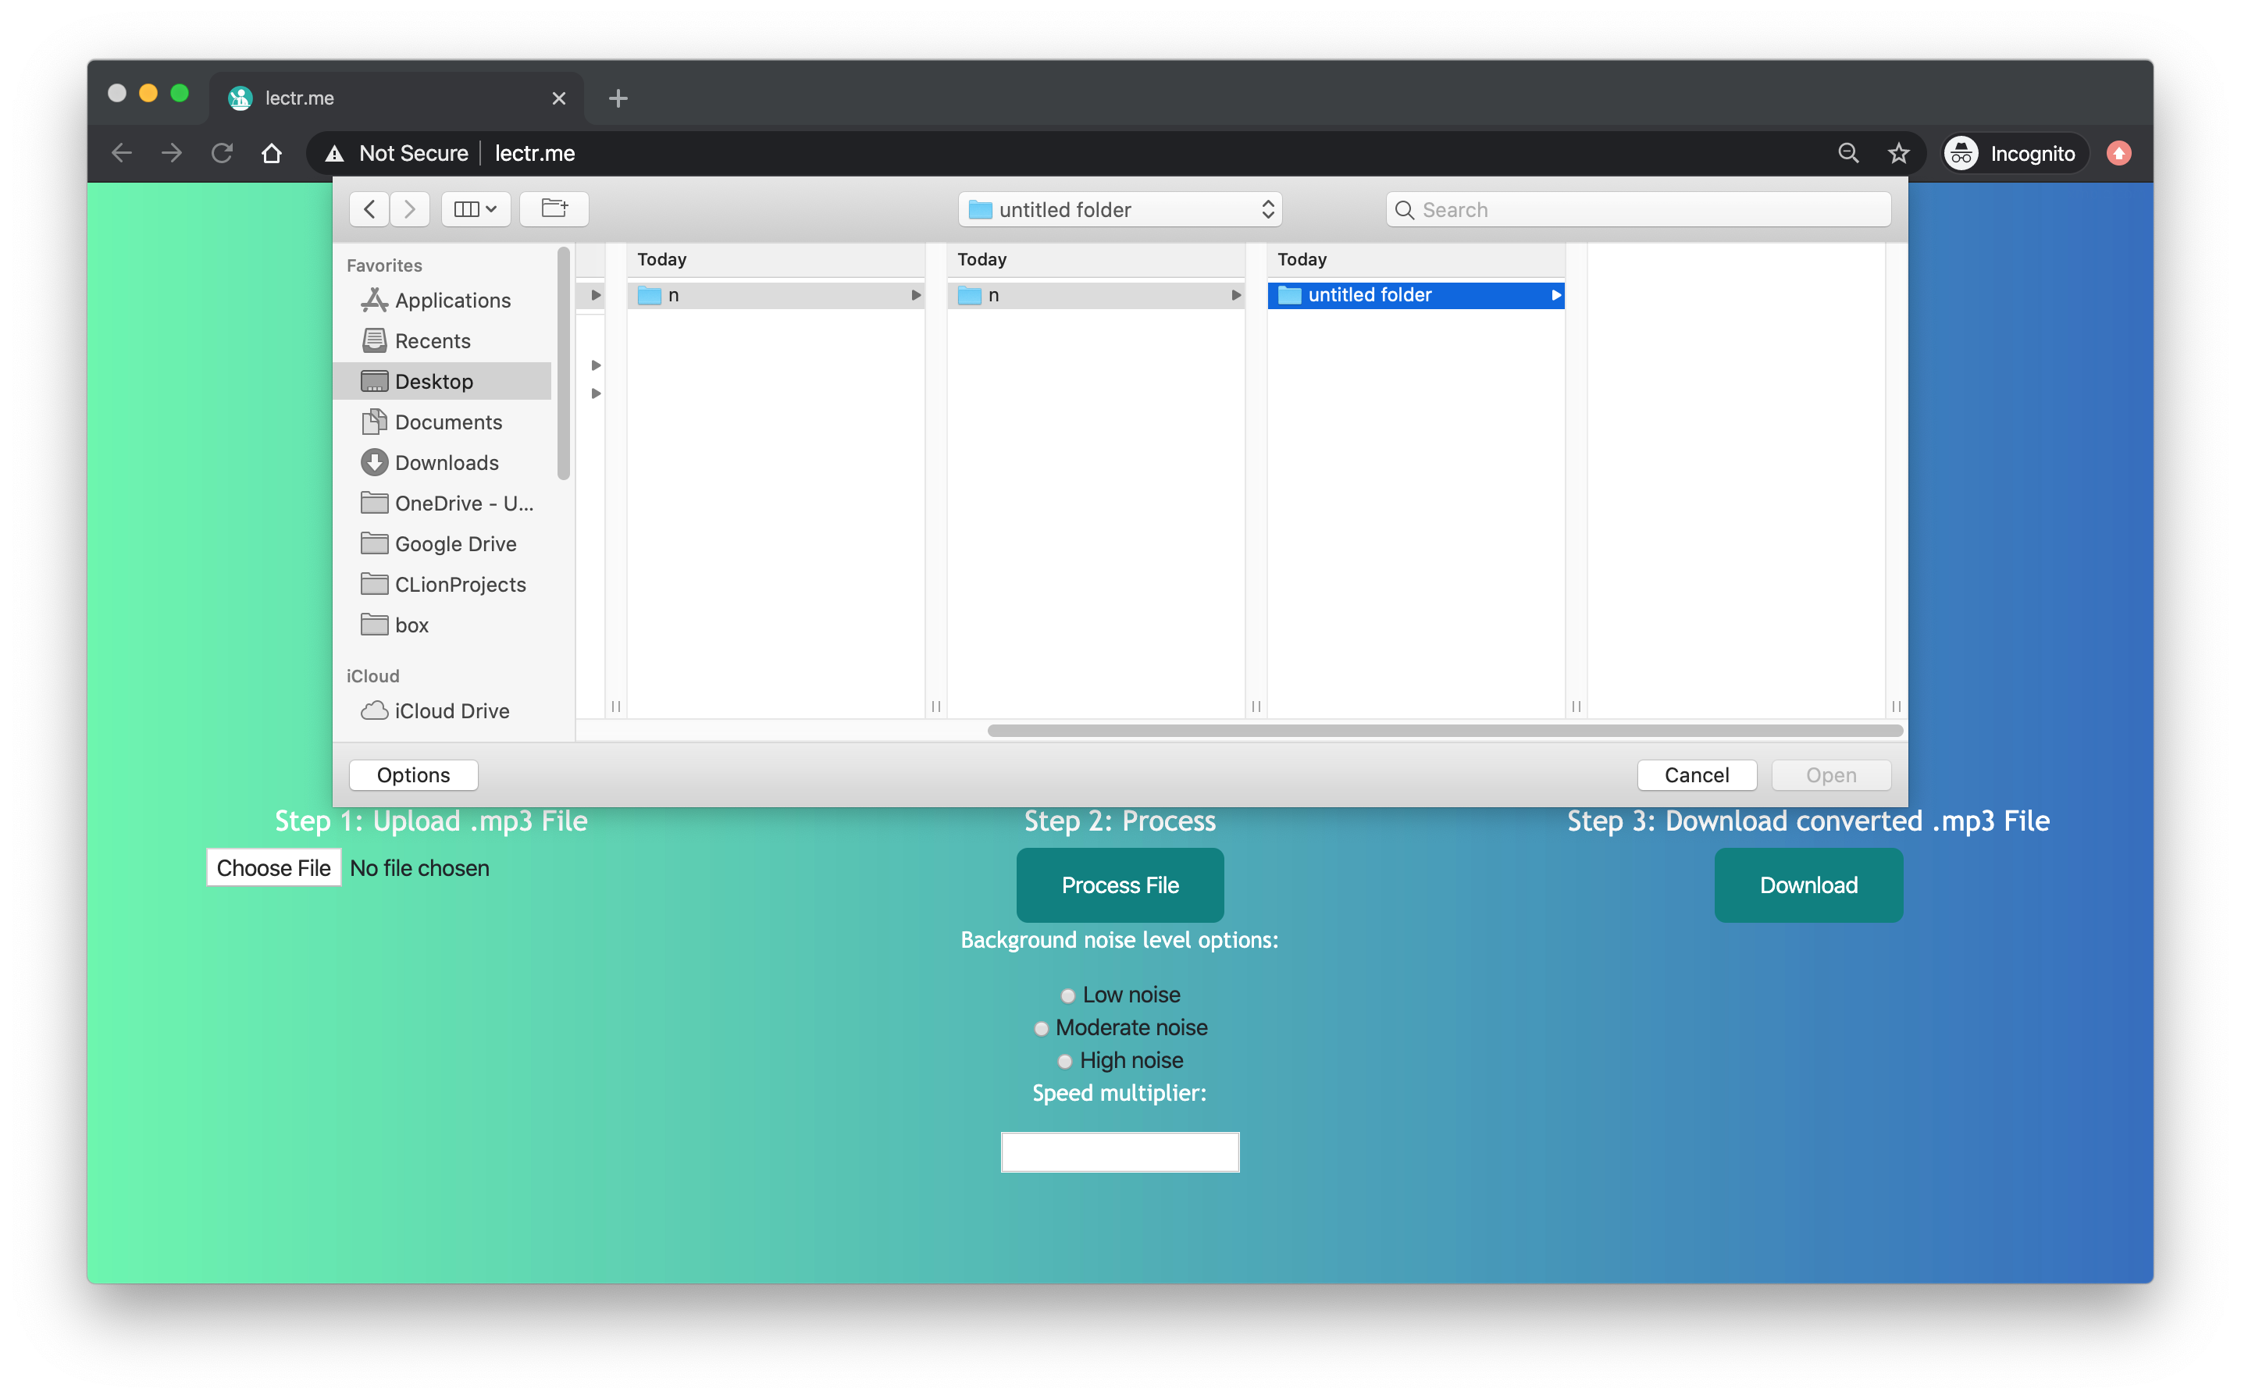Open the column view mode dropdown
The image size is (2241, 1399).
pyautogui.click(x=476, y=209)
